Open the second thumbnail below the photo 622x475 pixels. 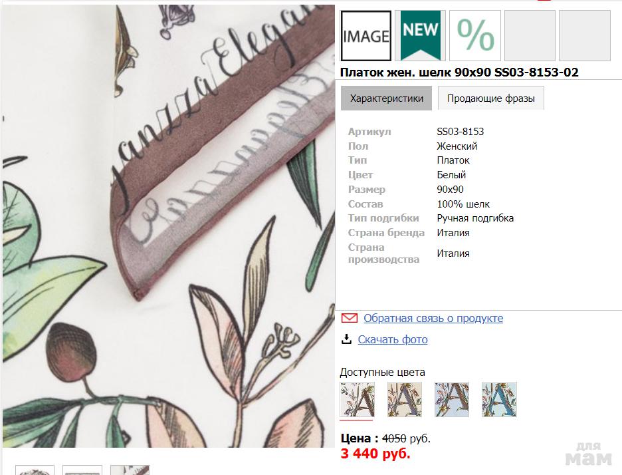click(82, 470)
